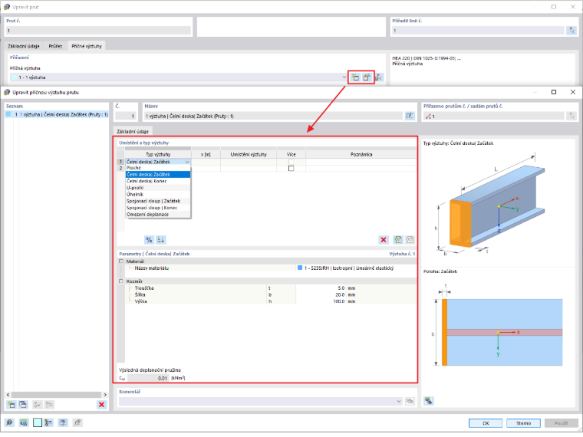Click deplanační pružina value 0.01
The width and height of the screenshot is (583, 437).
147,378
